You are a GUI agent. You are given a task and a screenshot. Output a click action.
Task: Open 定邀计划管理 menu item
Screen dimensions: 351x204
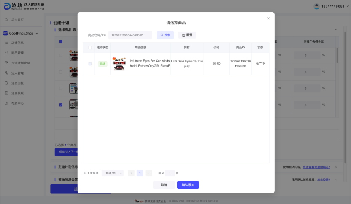pos(20,63)
